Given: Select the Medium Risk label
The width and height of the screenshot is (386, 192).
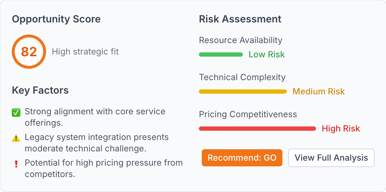Looking at the screenshot, I should (x=319, y=92).
